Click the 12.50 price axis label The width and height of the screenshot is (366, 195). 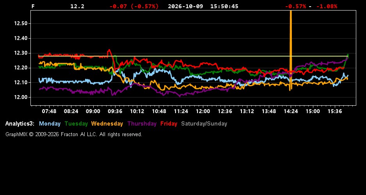tap(21, 23)
